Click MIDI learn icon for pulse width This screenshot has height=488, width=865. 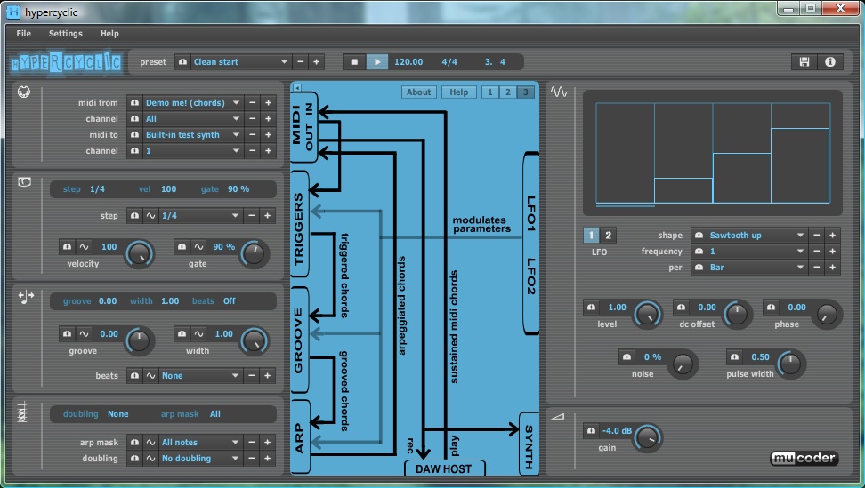point(735,356)
